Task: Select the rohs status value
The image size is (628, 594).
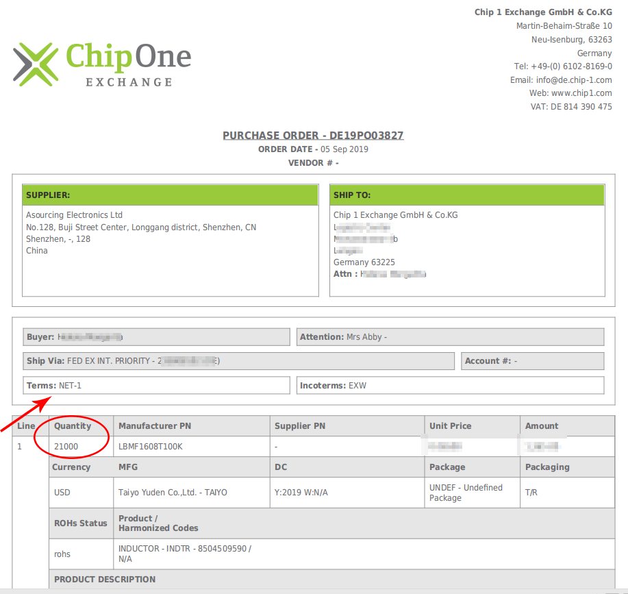Action: coord(62,554)
